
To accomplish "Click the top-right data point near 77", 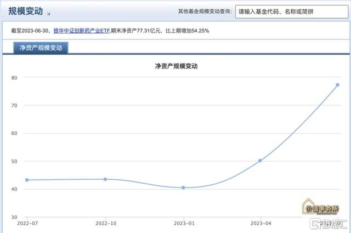I will (338, 85).
